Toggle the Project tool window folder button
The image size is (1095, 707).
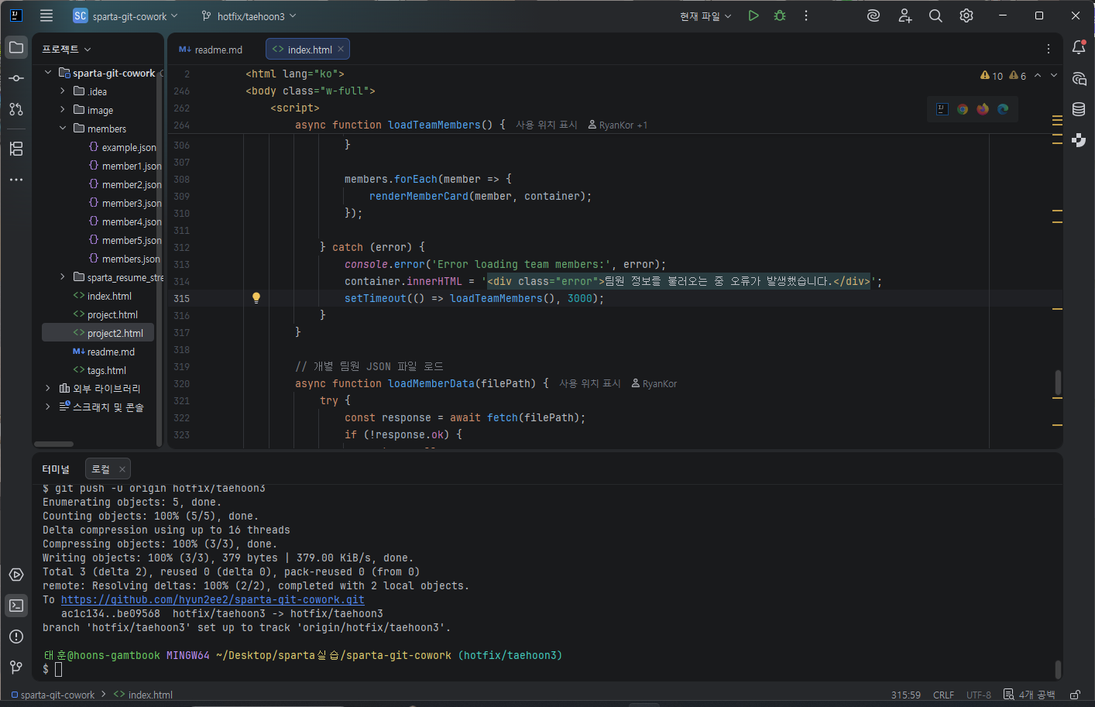pyautogui.click(x=16, y=48)
